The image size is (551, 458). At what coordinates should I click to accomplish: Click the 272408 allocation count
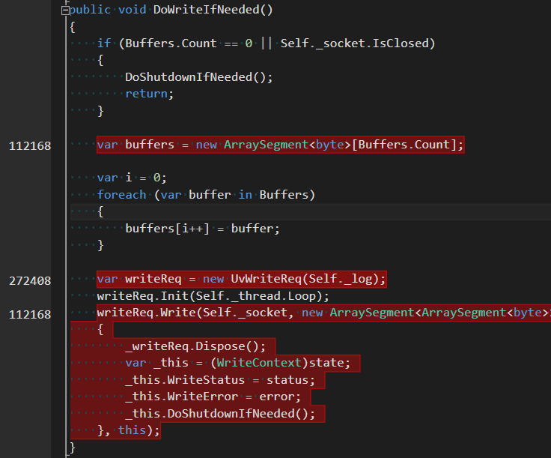30,281
